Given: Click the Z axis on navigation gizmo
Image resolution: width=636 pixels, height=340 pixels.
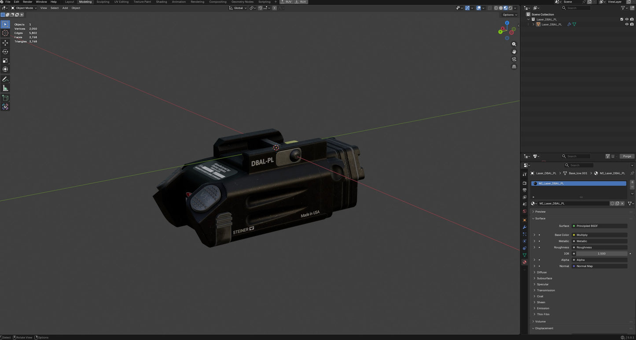Looking at the screenshot, I should coord(507,22).
